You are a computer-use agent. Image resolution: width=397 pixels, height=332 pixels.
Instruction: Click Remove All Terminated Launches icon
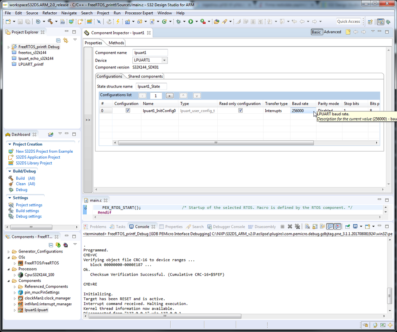[x=297, y=227]
